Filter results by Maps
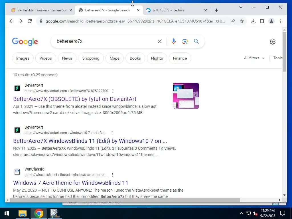292x219 pixels. (115, 58)
